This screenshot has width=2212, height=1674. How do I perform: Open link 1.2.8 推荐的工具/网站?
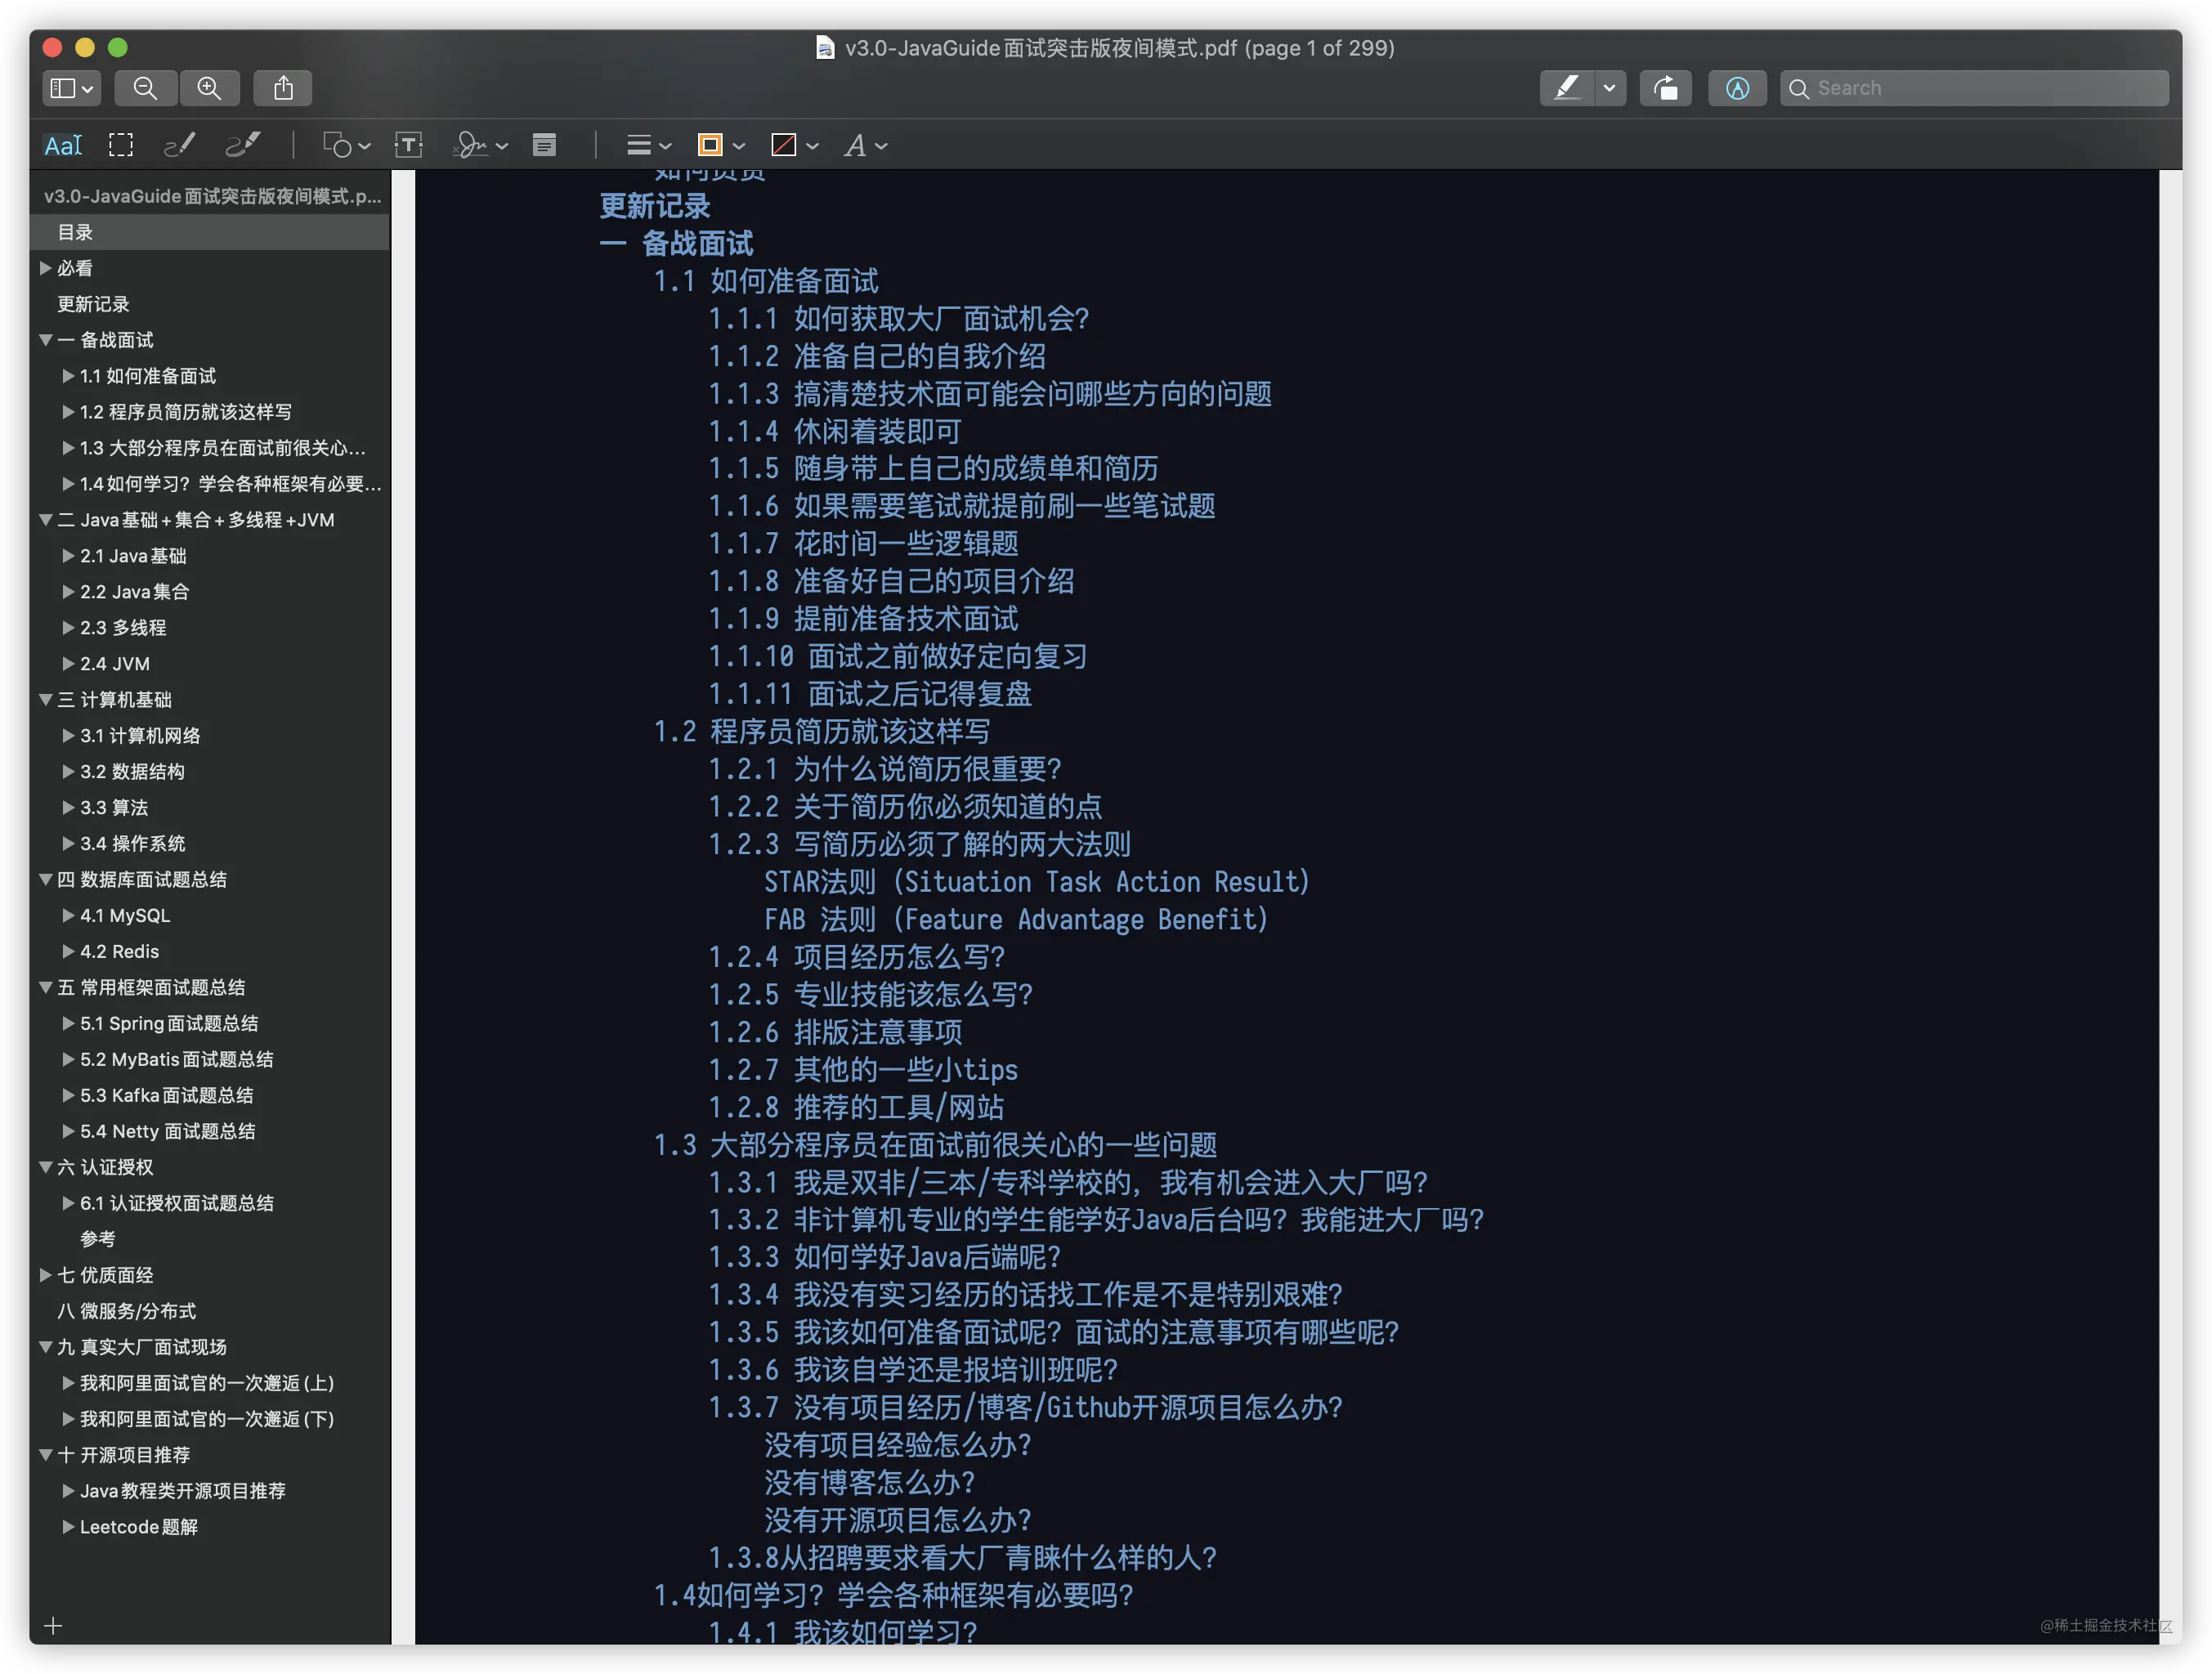pyautogui.click(x=857, y=1107)
